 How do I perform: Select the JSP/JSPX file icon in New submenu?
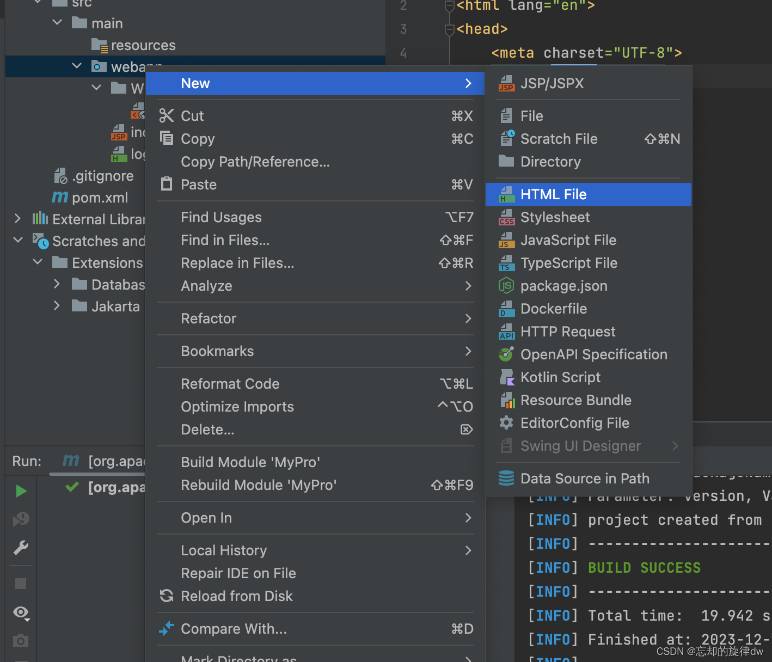pyautogui.click(x=506, y=83)
